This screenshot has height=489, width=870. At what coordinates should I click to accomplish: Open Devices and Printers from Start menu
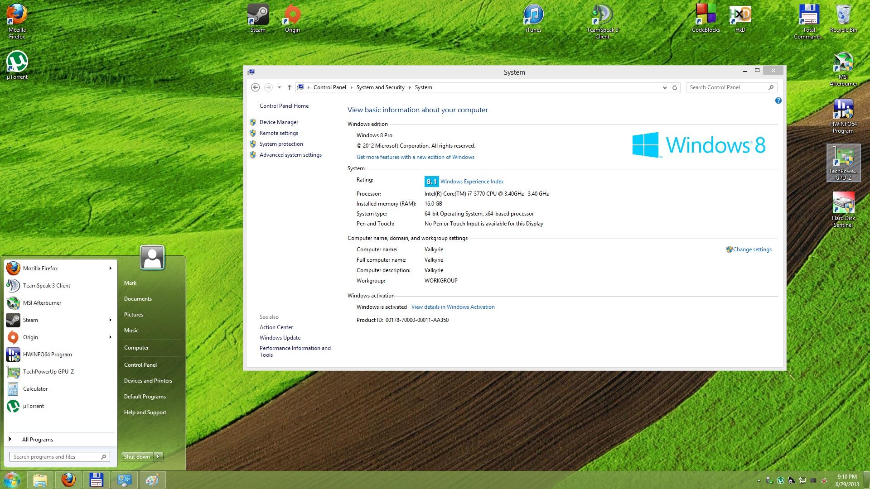(148, 381)
